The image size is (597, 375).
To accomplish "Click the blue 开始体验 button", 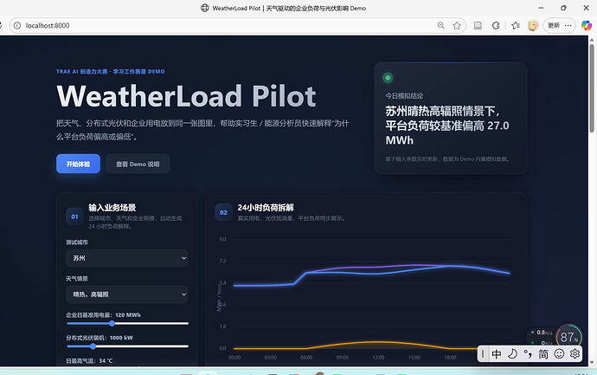I will point(79,164).
